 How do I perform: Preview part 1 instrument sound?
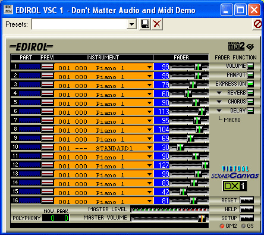click(48, 67)
